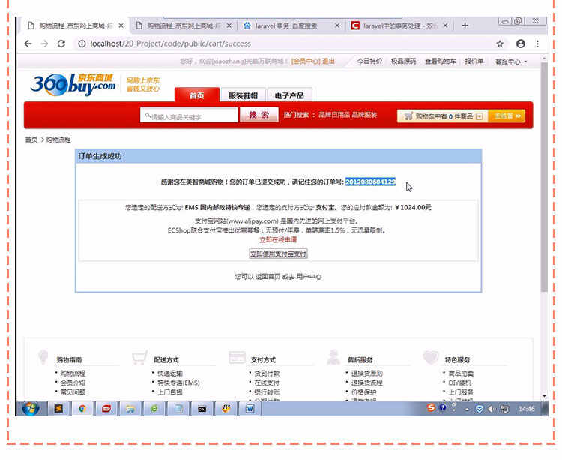This screenshot has height=460, width=562.
Task: Open 查看购物车 top link
Action: click(x=440, y=62)
